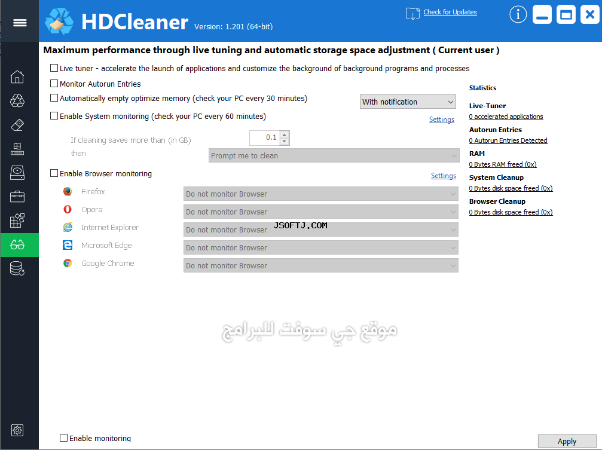Check Enable System monitoring

click(54, 115)
